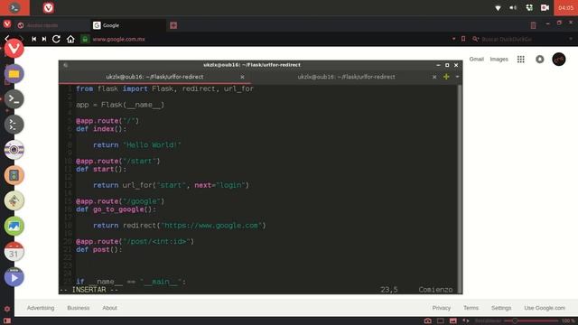Open the About footer link
This screenshot has height=325, width=578.
[109, 308]
